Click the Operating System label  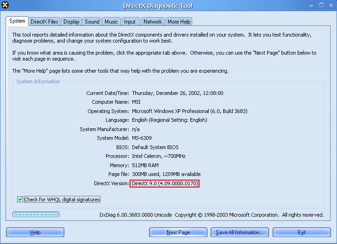coord(108,111)
